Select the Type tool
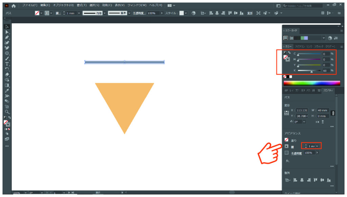Viewport: 347px width, 197px height. (7, 64)
